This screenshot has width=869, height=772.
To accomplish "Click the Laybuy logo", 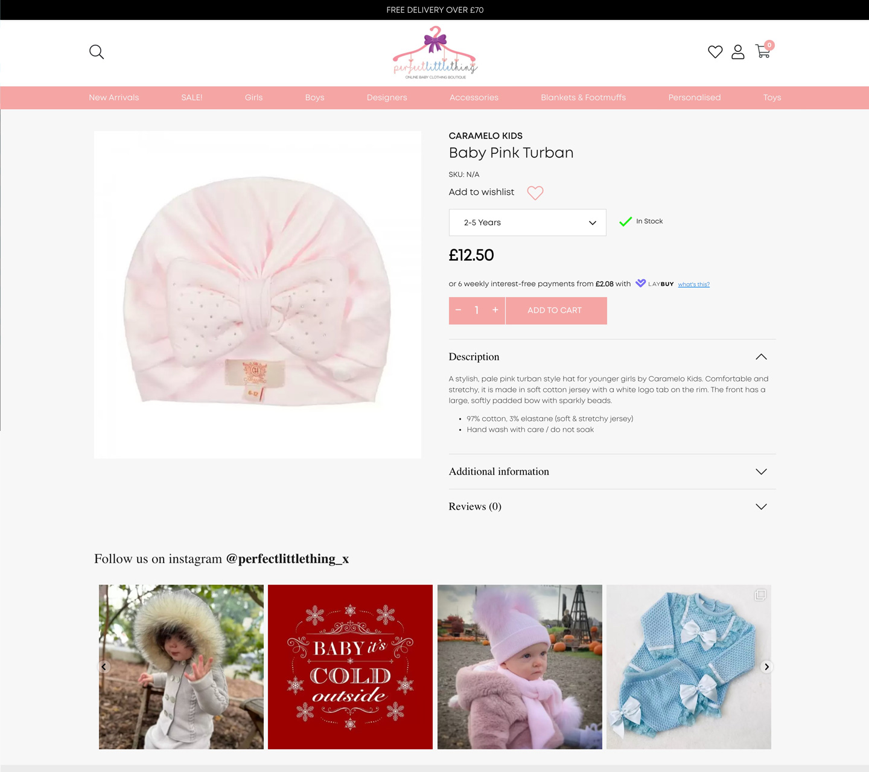I will click(655, 284).
